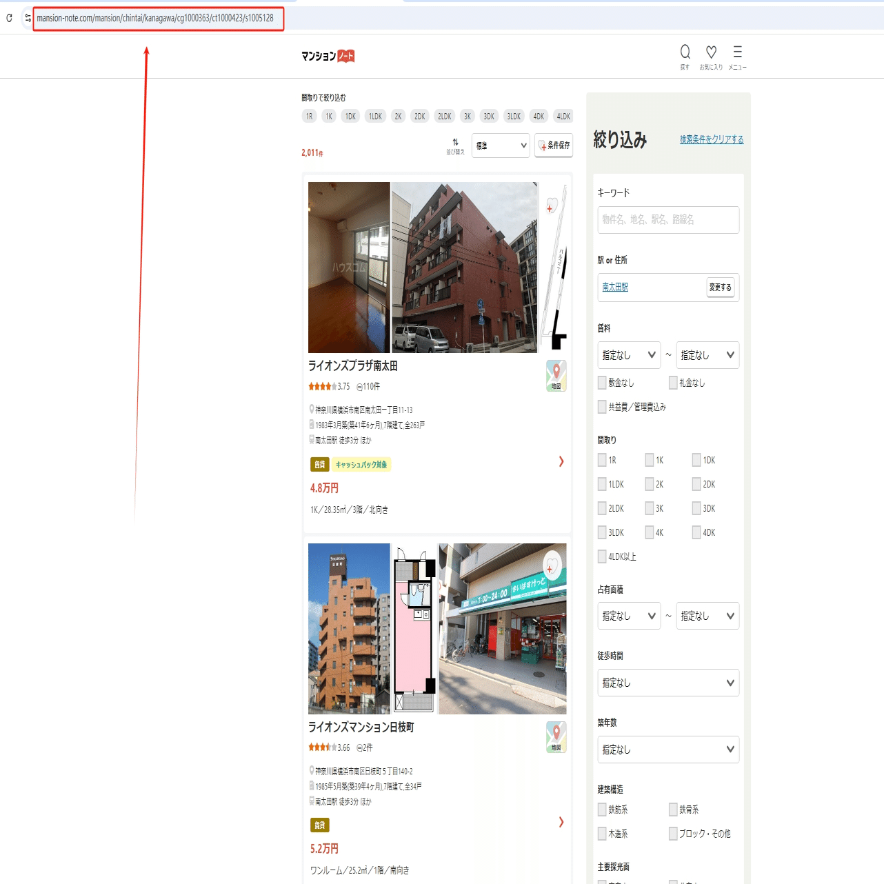Click the star rating 3.66 of ライオンズマンション日枝町
The width and height of the screenshot is (884, 884).
[329, 747]
